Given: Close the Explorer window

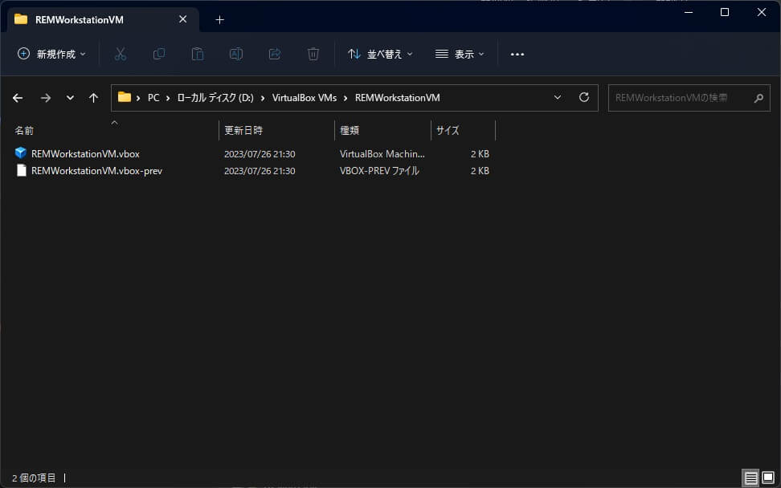Looking at the screenshot, I should (762, 12).
